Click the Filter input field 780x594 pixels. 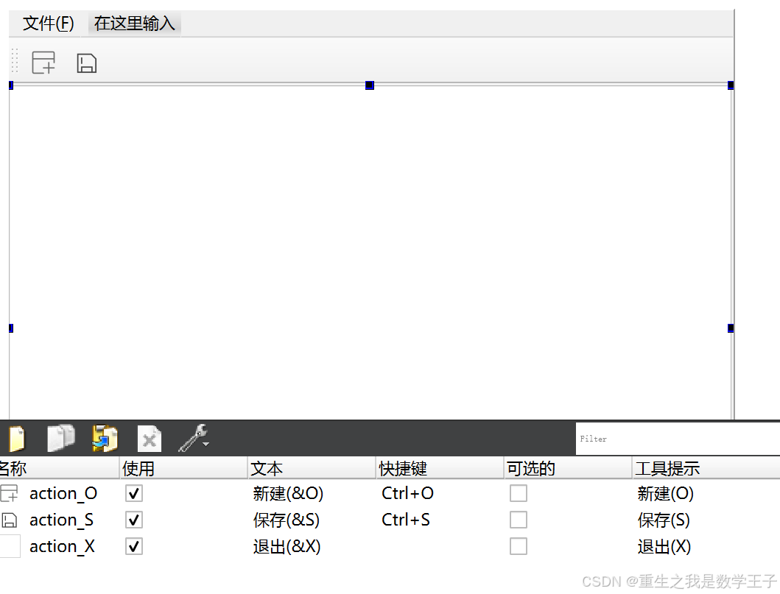(678, 439)
